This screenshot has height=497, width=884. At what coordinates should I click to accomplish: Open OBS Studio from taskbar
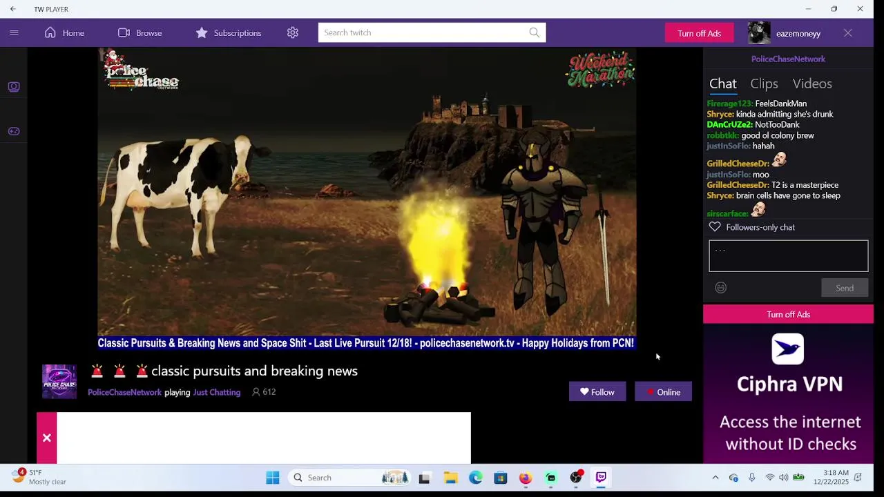click(x=576, y=478)
